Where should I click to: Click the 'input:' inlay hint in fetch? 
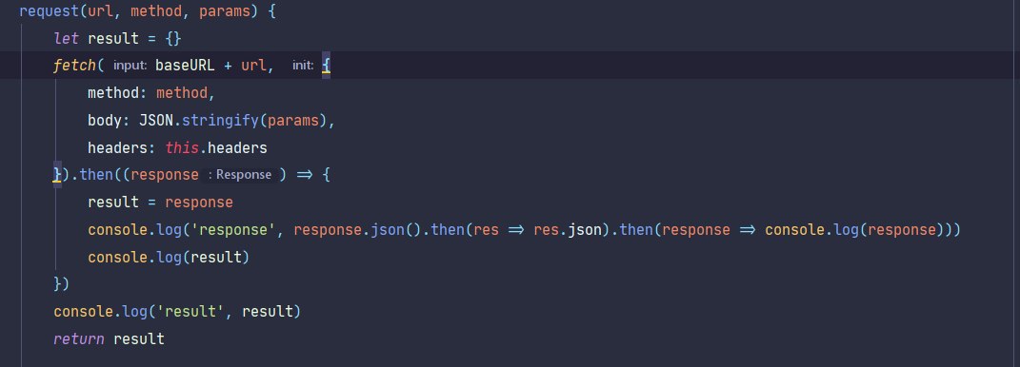pos(130,66)
